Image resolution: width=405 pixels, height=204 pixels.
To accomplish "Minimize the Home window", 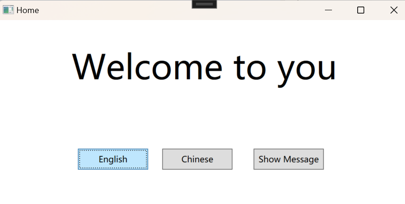I will click(x=328, y=10).
